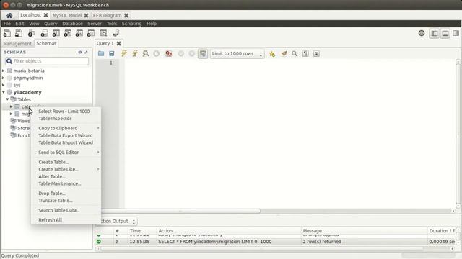Image resolution: width=462 pixels, height=259 pixels.
Task: Create a new SQL tab icon
Action: click(x=6, y=34)
